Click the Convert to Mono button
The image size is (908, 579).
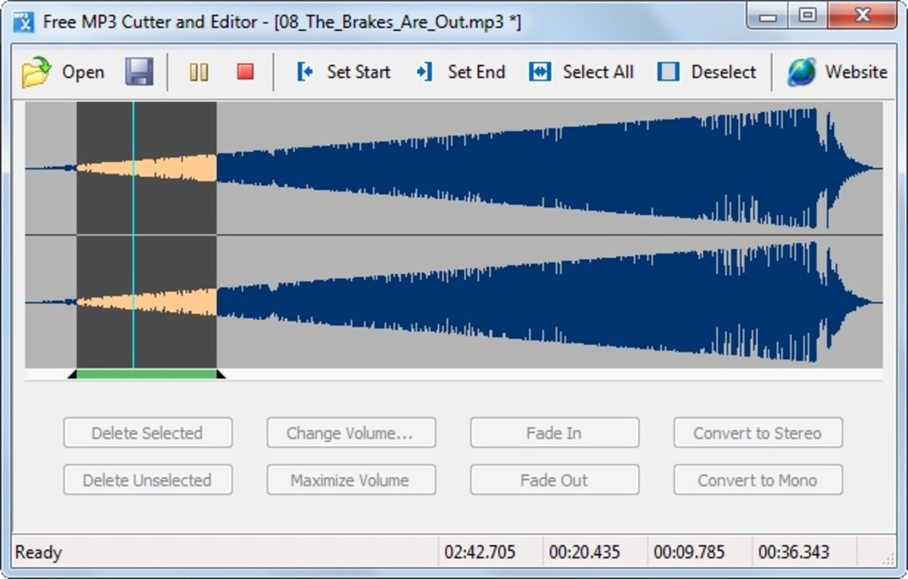(758, 480)
